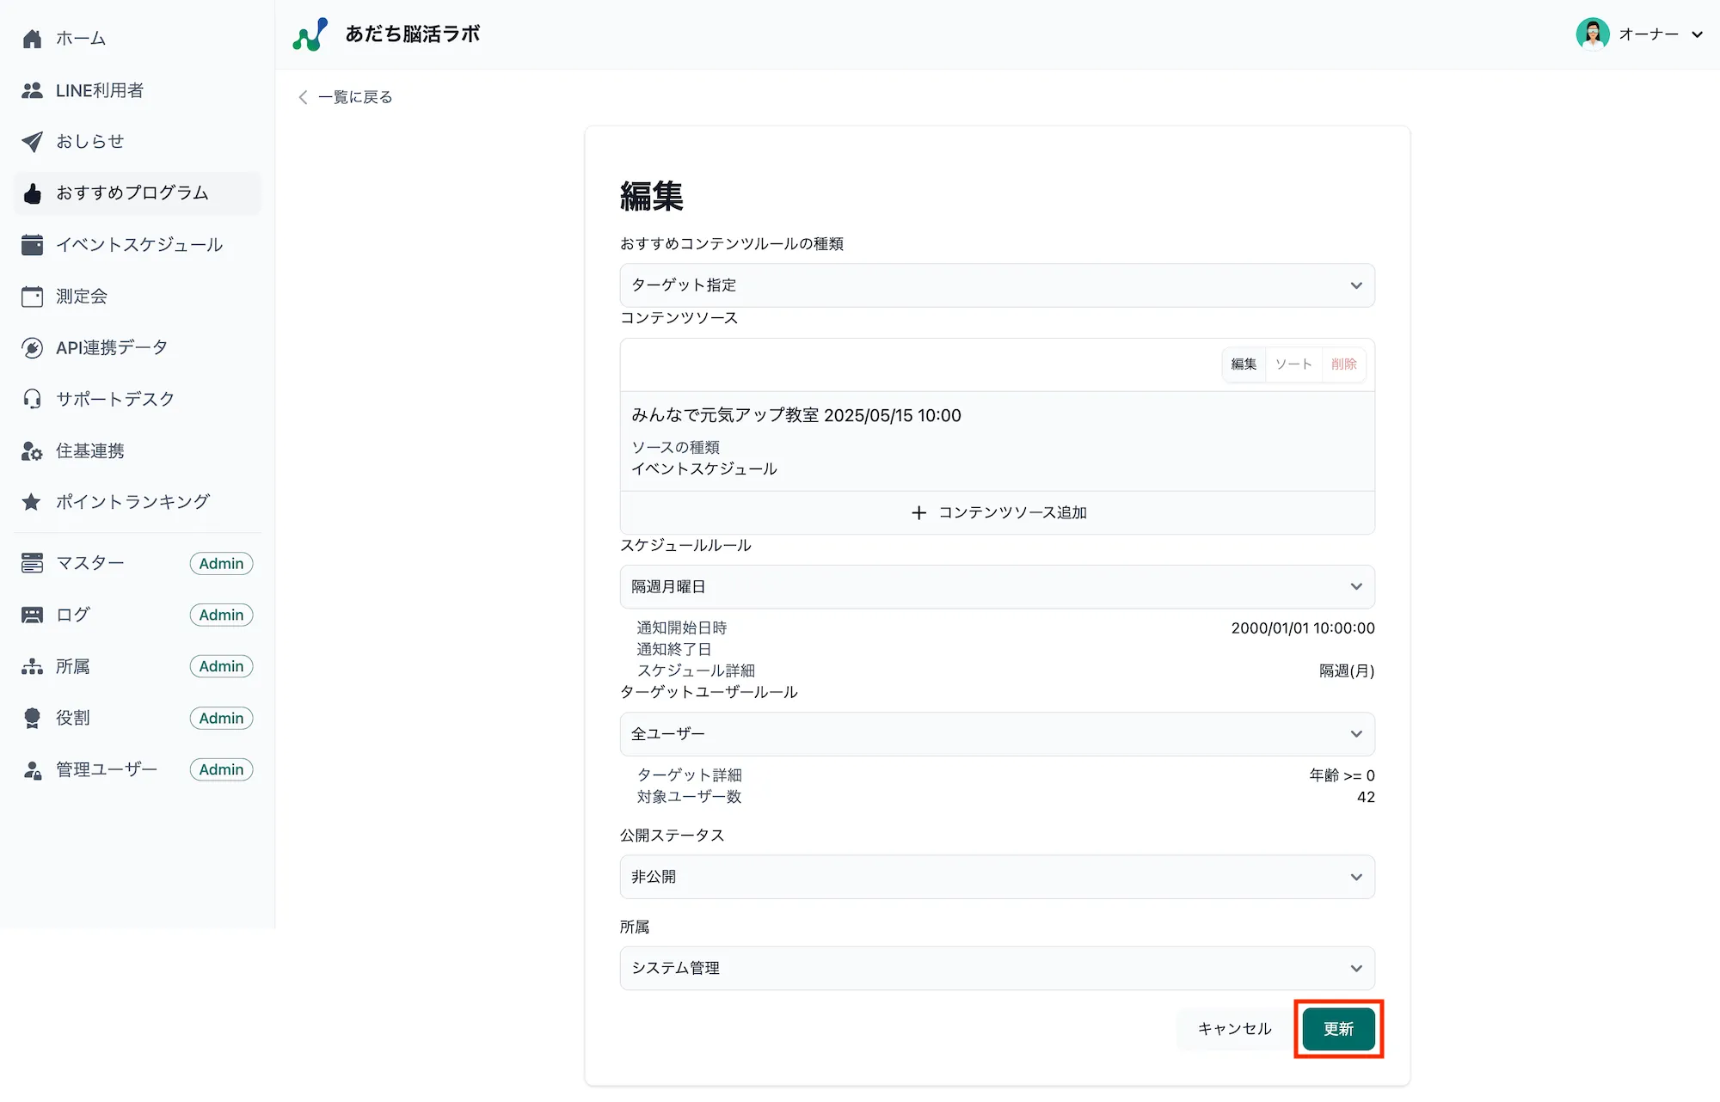Select the 削除 tab
The width and height of the screenshot is (1720, 1102).
(x=1342, y=364)
